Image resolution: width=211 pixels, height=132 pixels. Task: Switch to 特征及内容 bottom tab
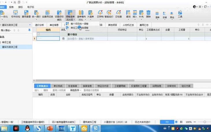(x=103, y=86)
